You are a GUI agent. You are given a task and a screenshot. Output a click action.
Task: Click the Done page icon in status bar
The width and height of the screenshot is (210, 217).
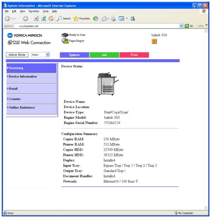pyautogui.click(x=5, y=213)
